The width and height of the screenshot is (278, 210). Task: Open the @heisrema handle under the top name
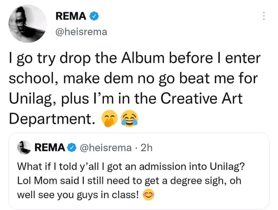click(x=81, y=32)
